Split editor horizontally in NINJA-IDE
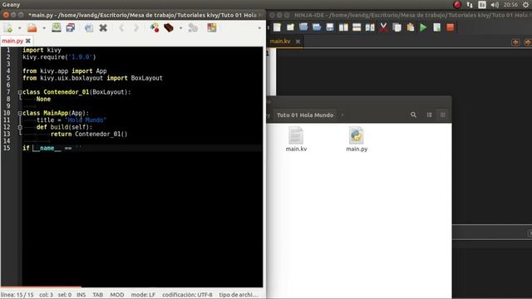Screen dimensions: 532x299 pos(357,27)
